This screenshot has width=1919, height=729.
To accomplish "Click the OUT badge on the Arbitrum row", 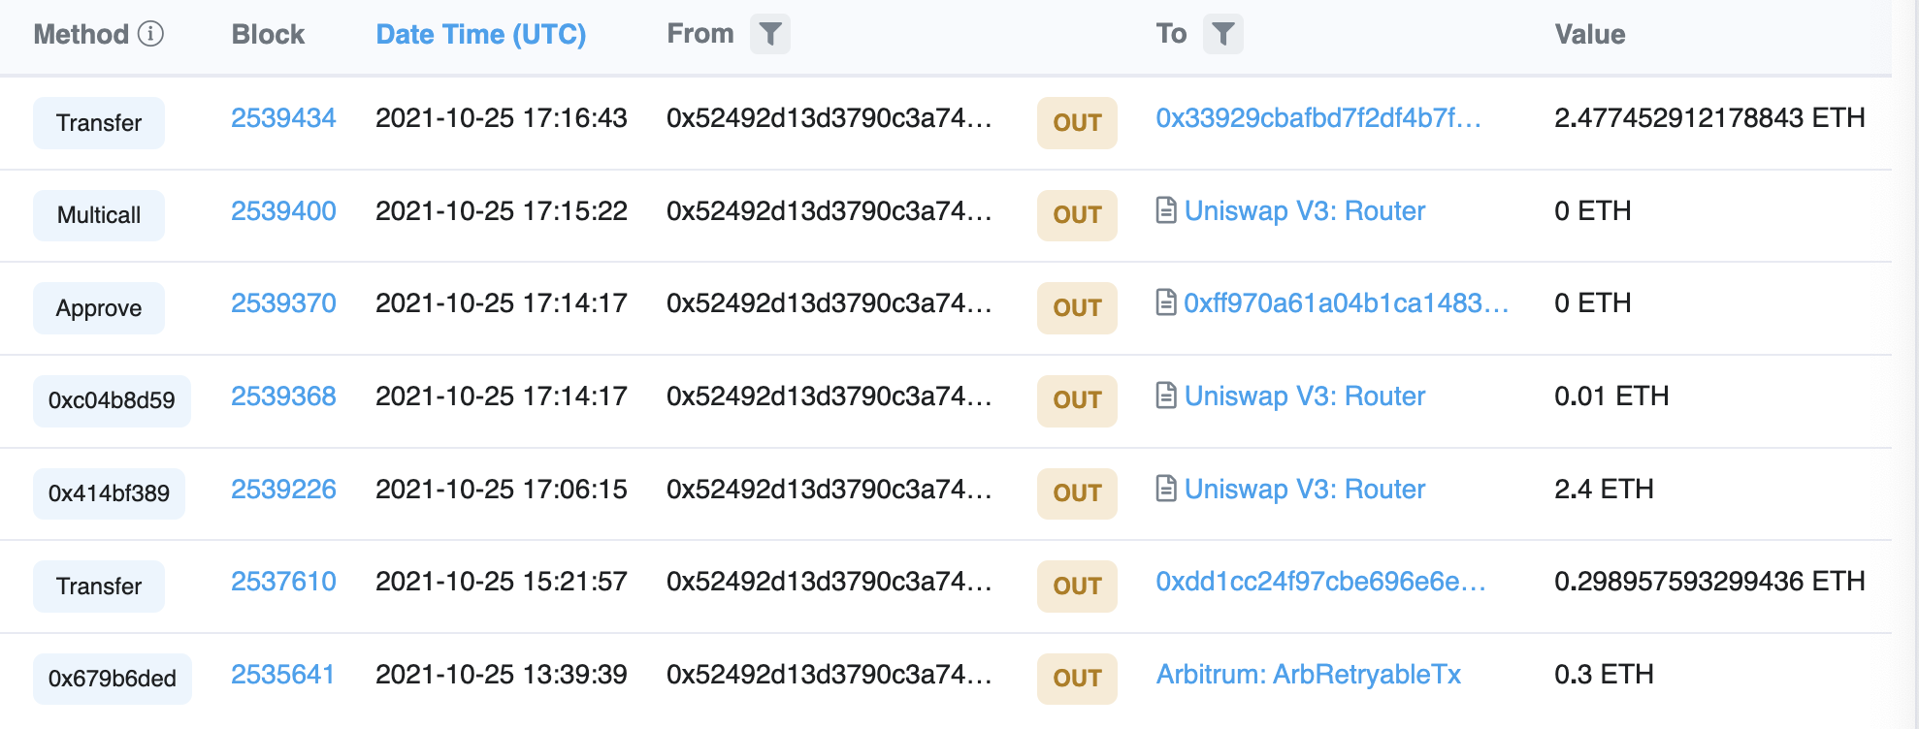I will [x=1076, y=679].
